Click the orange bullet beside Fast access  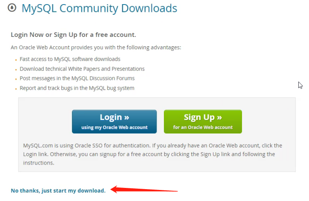click(x=16, y=60)
